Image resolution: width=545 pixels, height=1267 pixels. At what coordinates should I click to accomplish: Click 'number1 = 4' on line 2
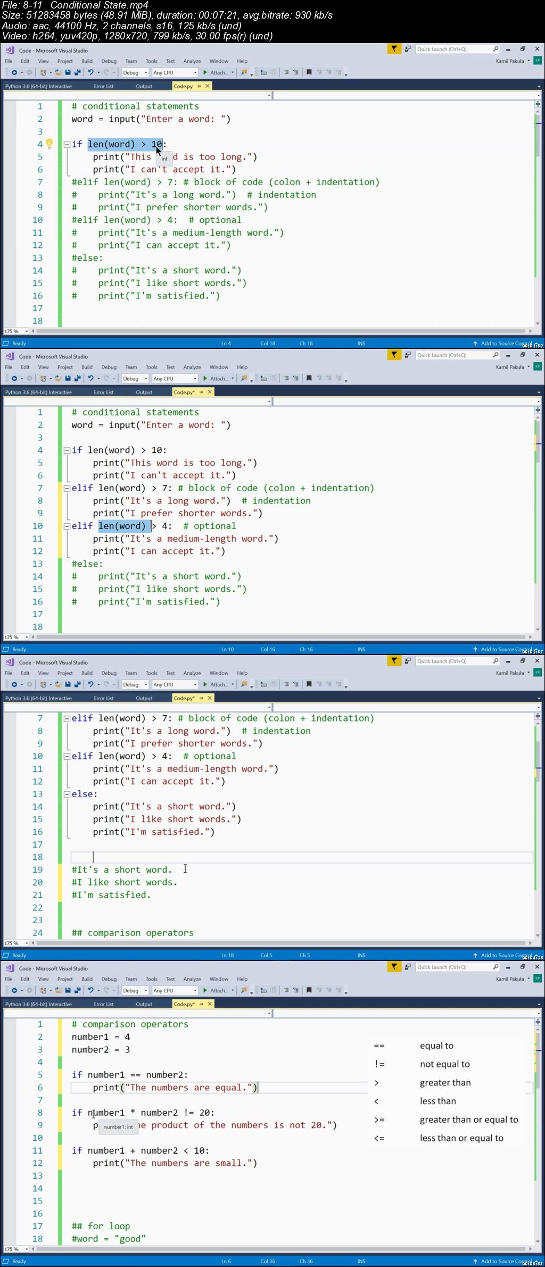101,1037
